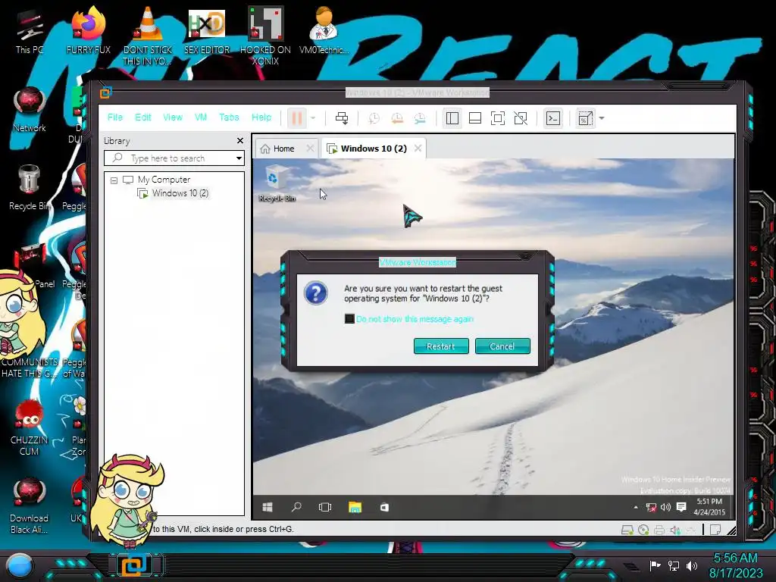The height and width of the screenshot is (582, 776).
Task: Open the guest Action Center icon
Action: pos(681,507)
